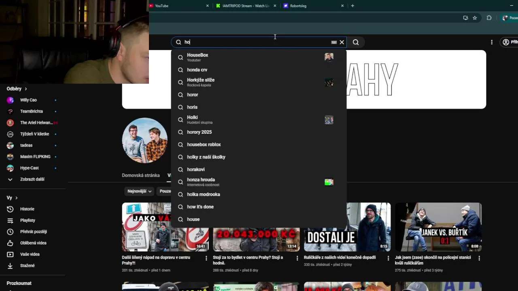This screenshot has height=291, width=518.
Task: Choose the horory 2025 suggestion
Action: 259,132
